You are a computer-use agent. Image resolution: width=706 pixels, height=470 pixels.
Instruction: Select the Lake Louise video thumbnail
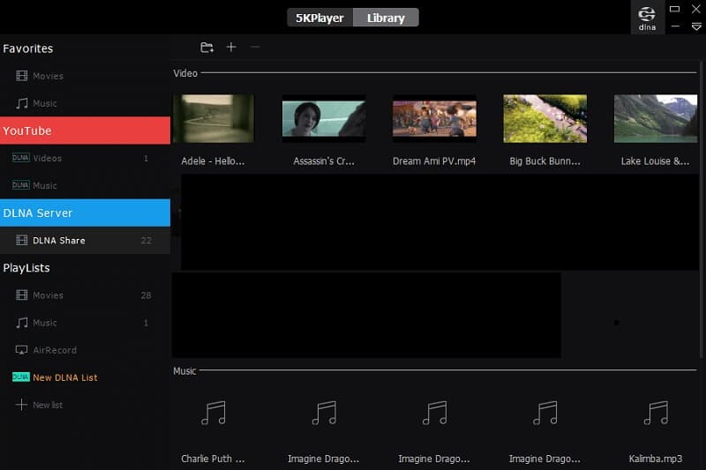(656, 119)
